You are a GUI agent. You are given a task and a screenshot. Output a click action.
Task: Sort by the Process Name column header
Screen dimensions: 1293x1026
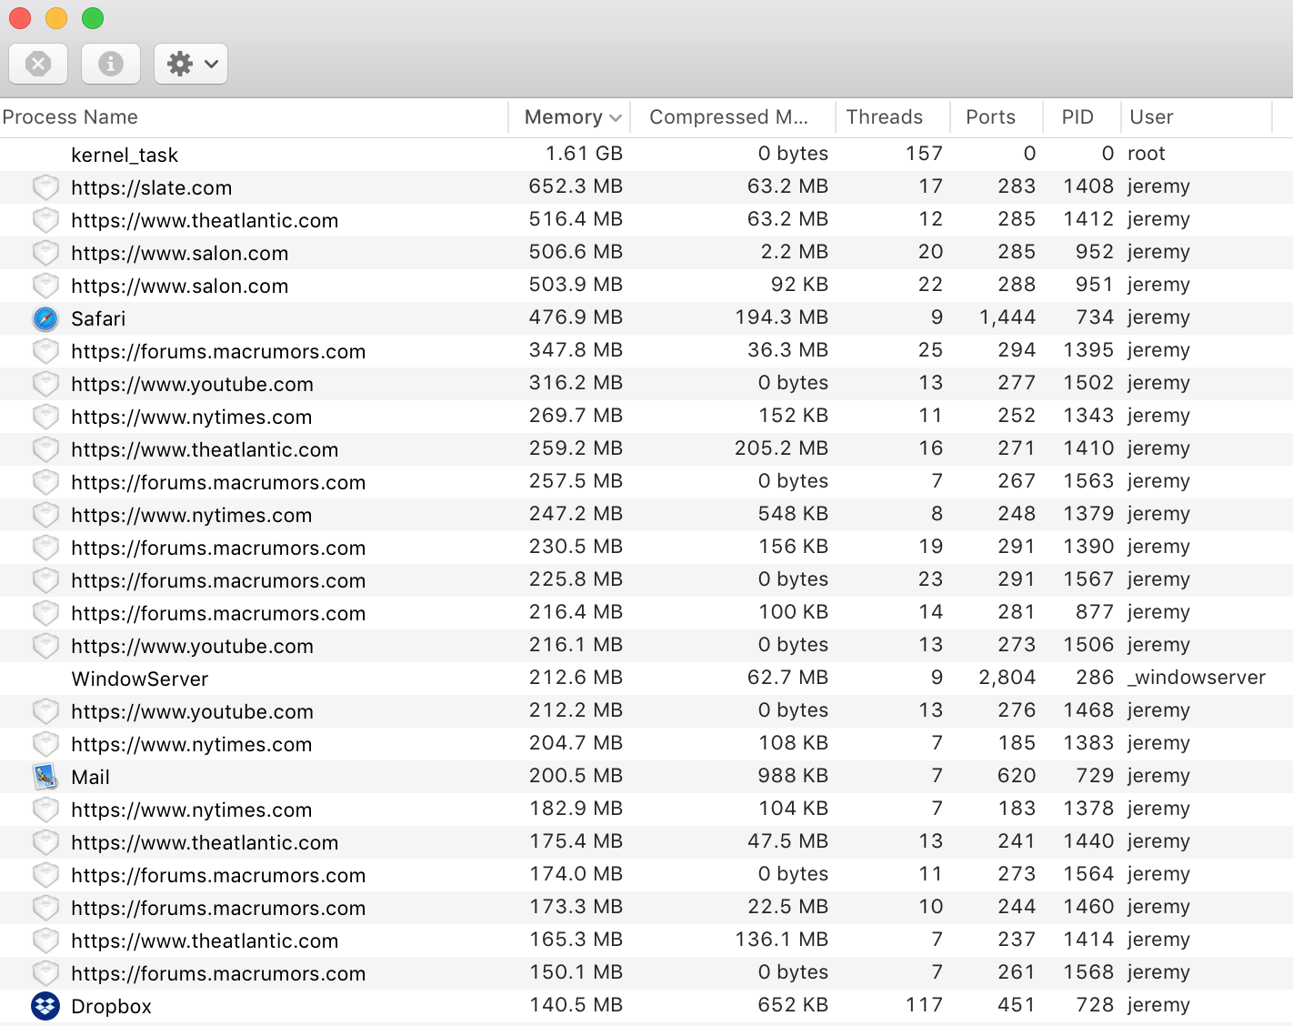tap(254, 117)
